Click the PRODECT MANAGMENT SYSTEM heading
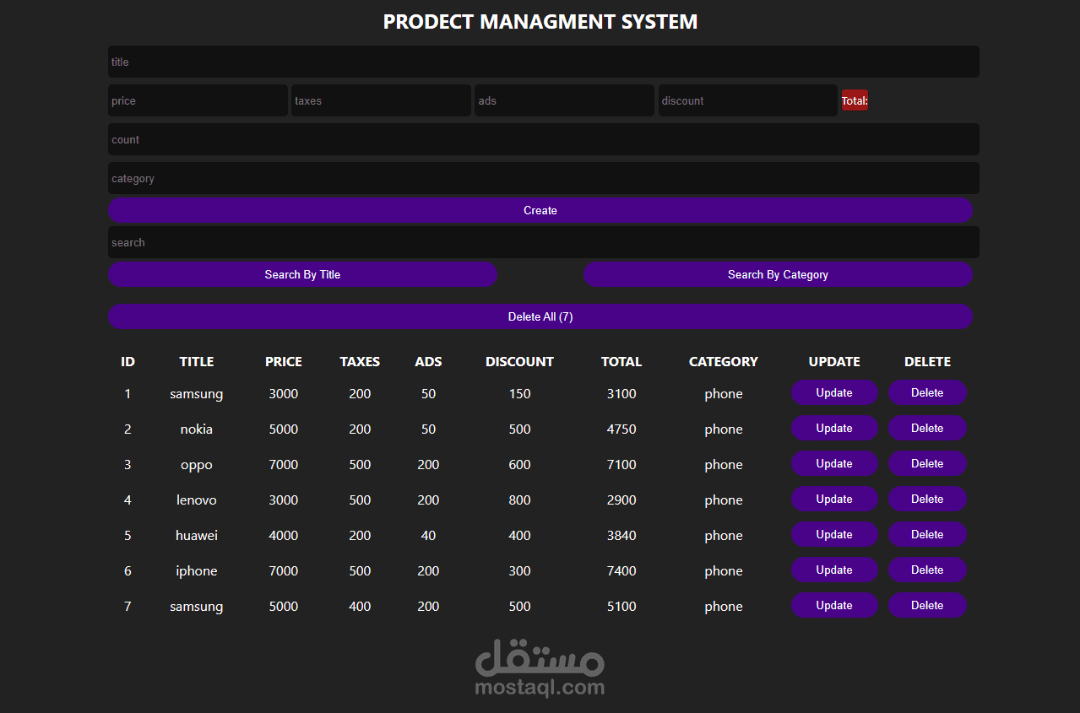 [x=540, y=22]
